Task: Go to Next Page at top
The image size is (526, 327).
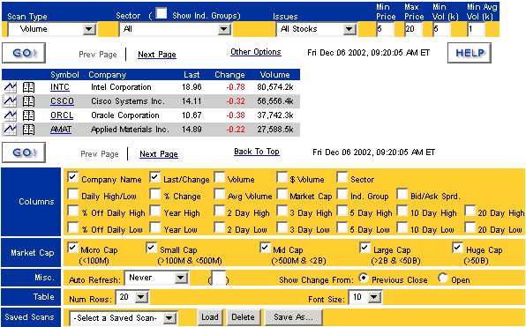Action: (157, 55)
